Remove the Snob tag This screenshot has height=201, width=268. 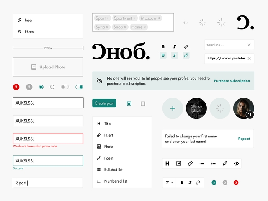pos(125,27)
